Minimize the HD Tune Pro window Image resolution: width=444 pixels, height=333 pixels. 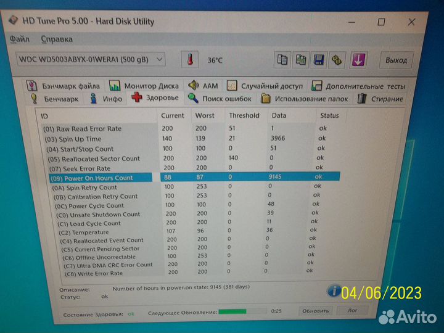(x=351, y=22)
